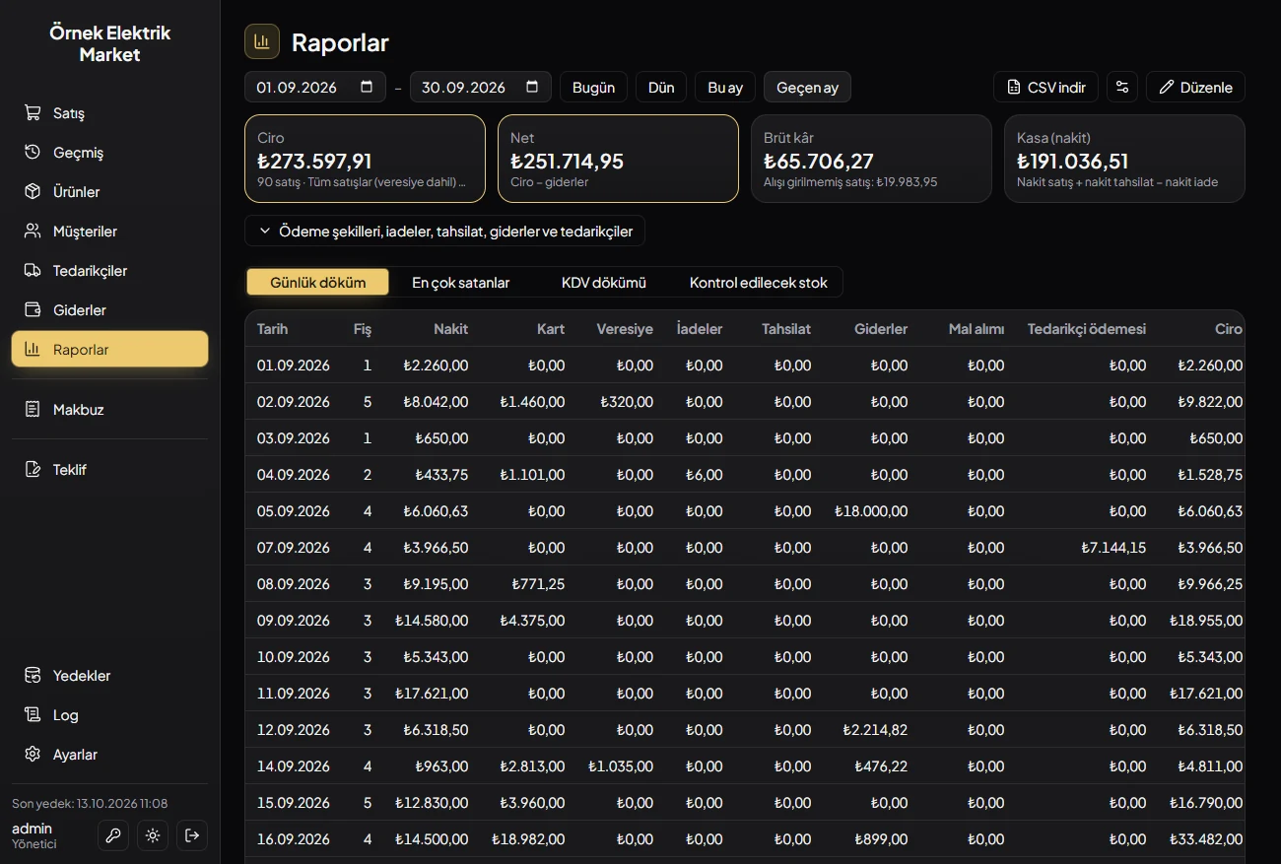The height and width of the screenshot is (864, 1281).
Task: Toggle the Ciro summary card
Action: (x=365, y=159)
